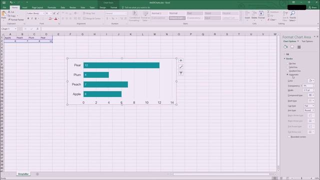Screen dimensions: 320x180
Task: Click the Chart Filters funnel button
Action: (x=181, y=73)
